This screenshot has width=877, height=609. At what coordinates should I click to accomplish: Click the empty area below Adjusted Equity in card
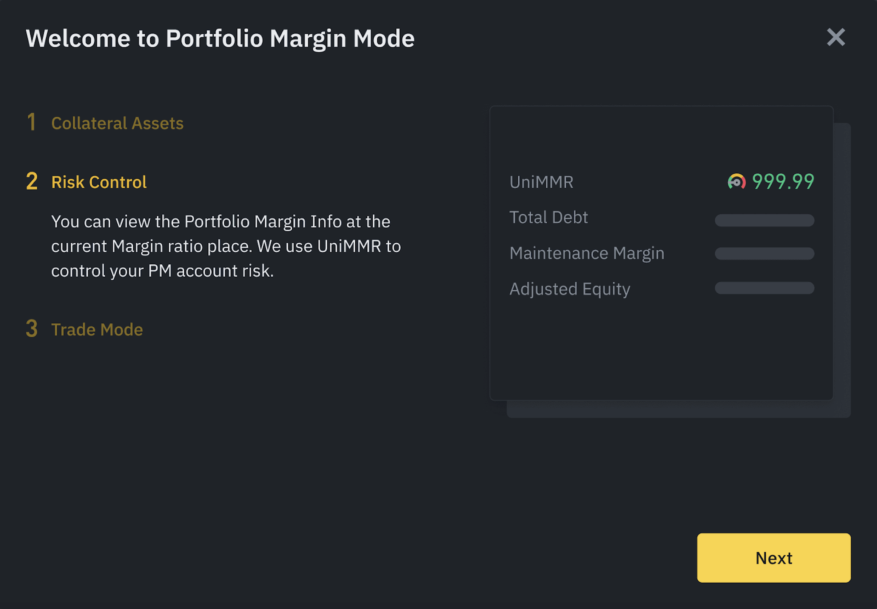coord(661,351)
